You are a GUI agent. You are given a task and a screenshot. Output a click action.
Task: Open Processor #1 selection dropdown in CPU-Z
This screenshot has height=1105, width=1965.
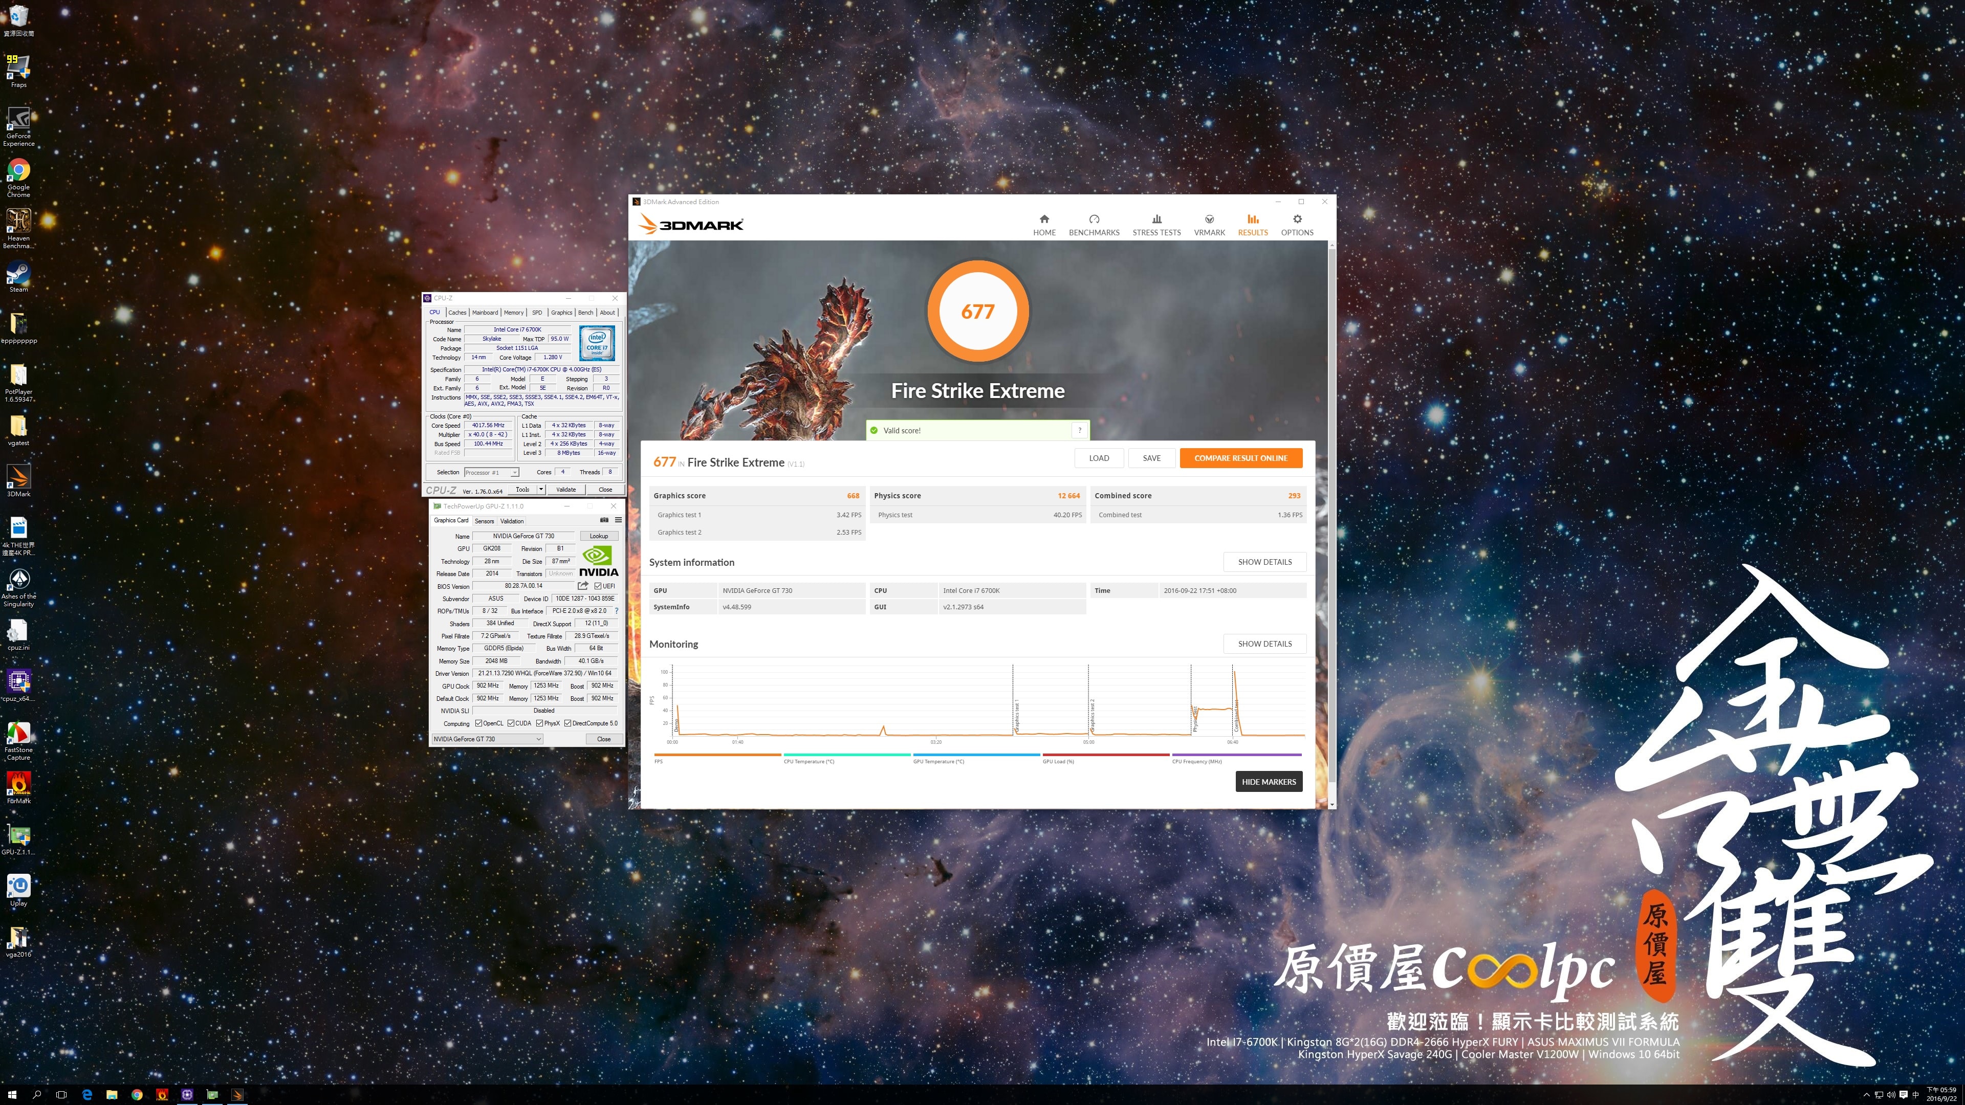[x=491, y=472]
